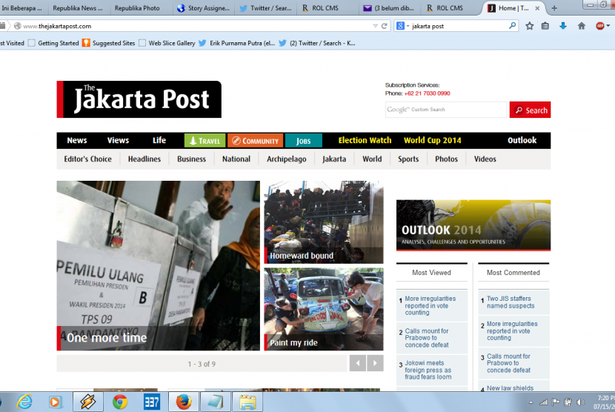Open the Election Watch section
Image resolution: width=615 pixels, height=412 pixels.
tap(365, 141)
